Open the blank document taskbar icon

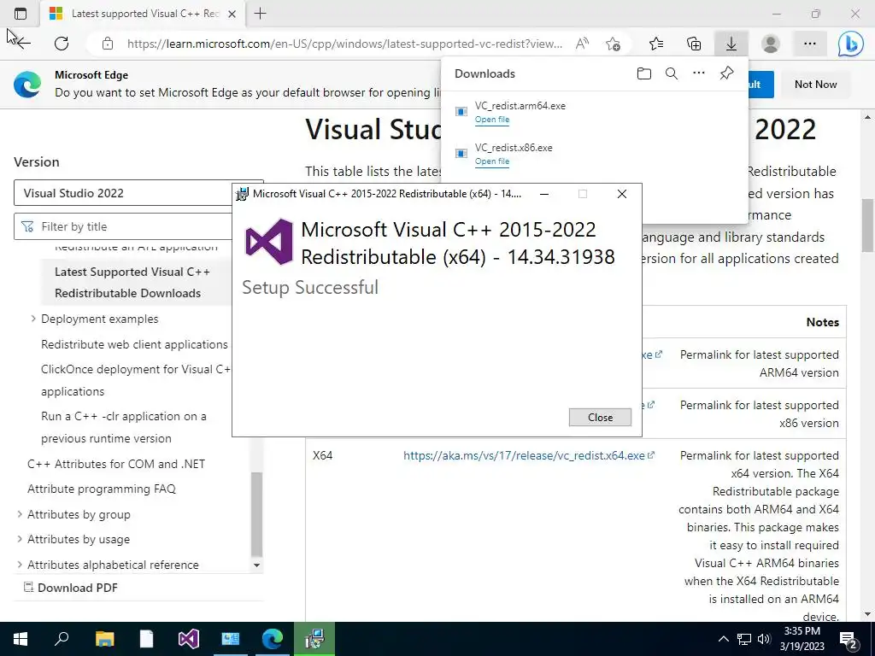point(146,639)
